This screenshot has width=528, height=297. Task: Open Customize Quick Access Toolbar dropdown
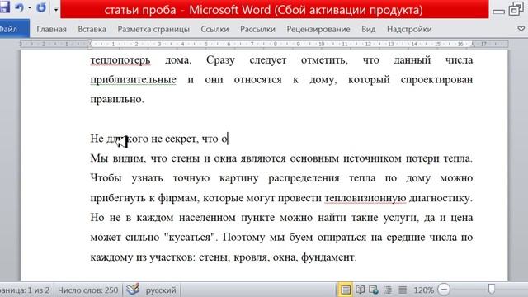tap(56, 9)
